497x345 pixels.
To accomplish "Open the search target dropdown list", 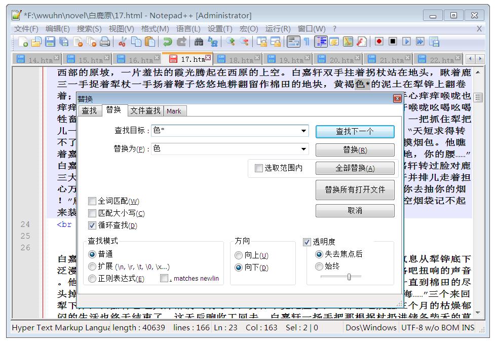I will coord(303,131).
